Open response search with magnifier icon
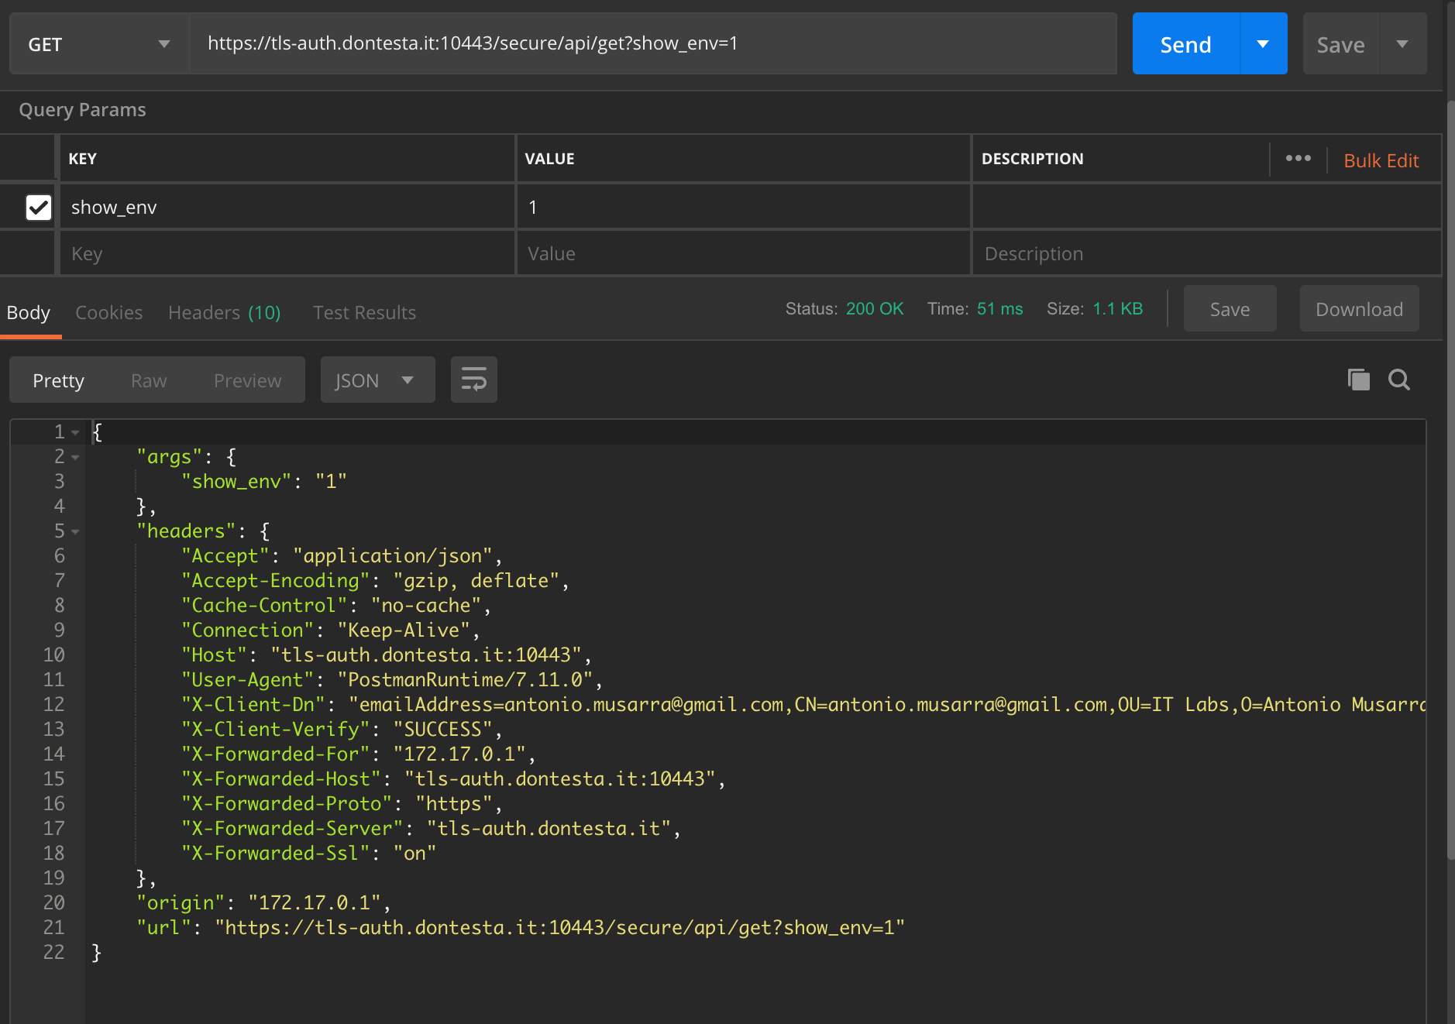Viewport: 1455px width, 1024px height. (x=1399, y=380)
